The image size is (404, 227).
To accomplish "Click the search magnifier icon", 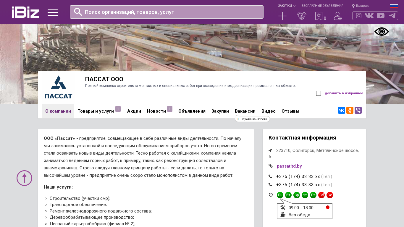I will tap(78, 12).
